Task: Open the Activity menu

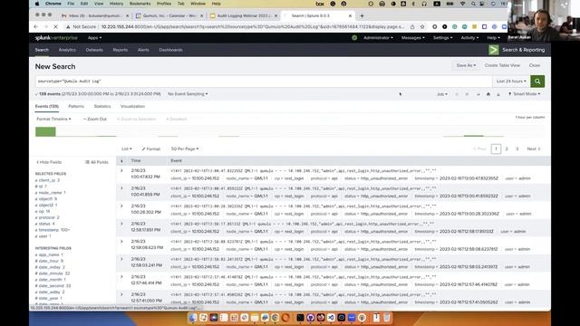Action: point(469,38)
